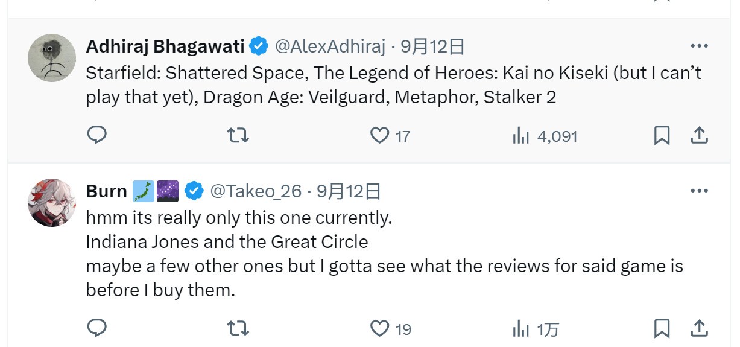This screenshot has width=740, height=347.
Task: Open Adhiraj Bhagawati's profile picture
Action: pos(52,58)
